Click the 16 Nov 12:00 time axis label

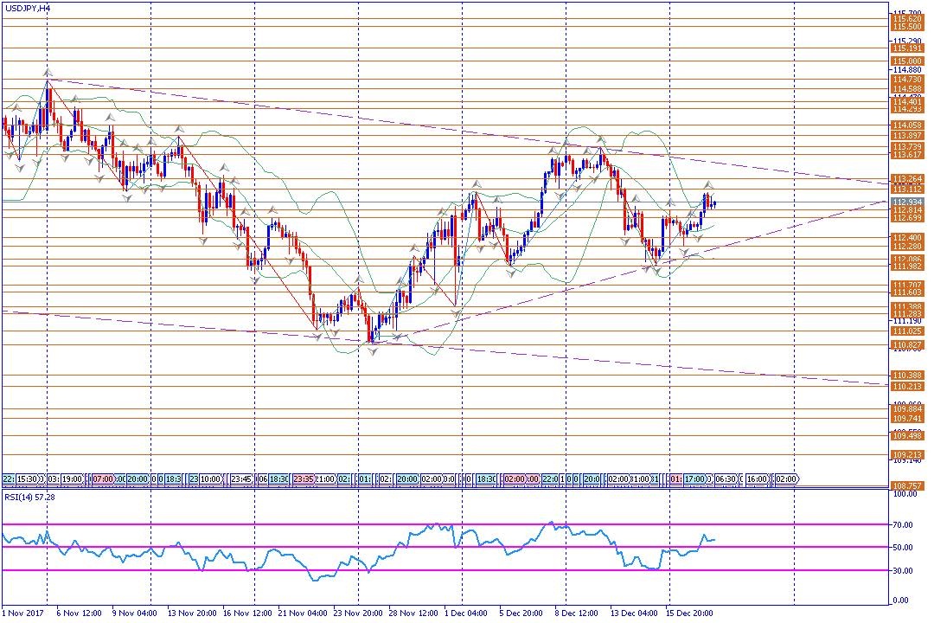[247, 613]
